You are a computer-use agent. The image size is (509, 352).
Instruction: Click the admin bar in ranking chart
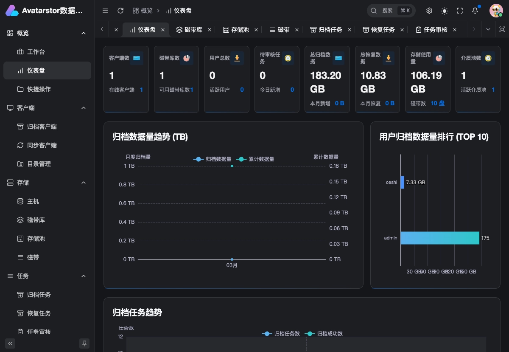click(440, 238)
